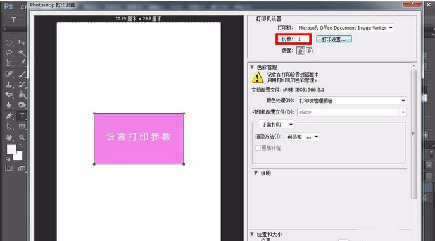Select the Hand tool
Viewport: 435px width, 241px height.
pos(9,137)
